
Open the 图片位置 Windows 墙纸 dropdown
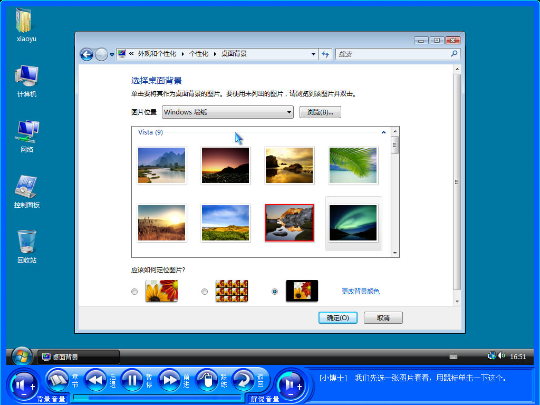[228, 112]
